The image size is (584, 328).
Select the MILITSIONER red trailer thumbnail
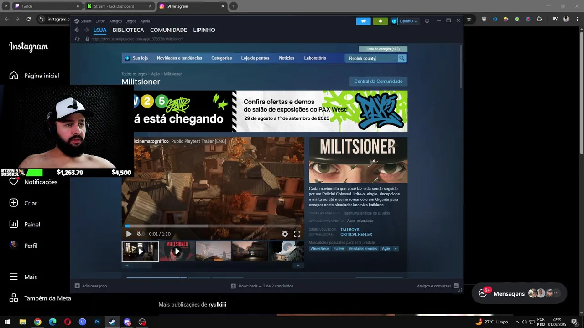pos(177,251)
